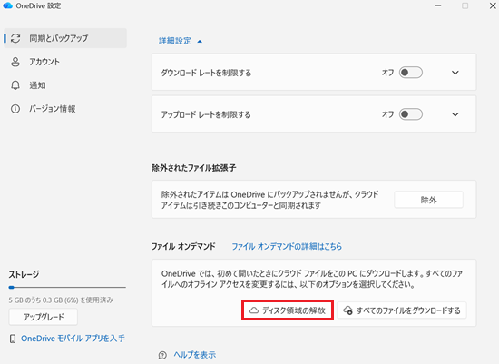The height and width of the screenshot is (364, 499).
Task: Click the ストレージ heading
Action: click(x=24, y=274)
